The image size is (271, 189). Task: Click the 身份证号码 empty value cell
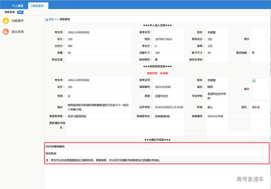pos(217,60)
